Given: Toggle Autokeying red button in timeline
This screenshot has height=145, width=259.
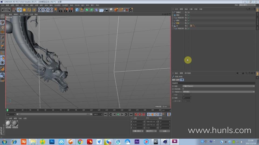Looking at the screenshot, I should pos(140,114).
